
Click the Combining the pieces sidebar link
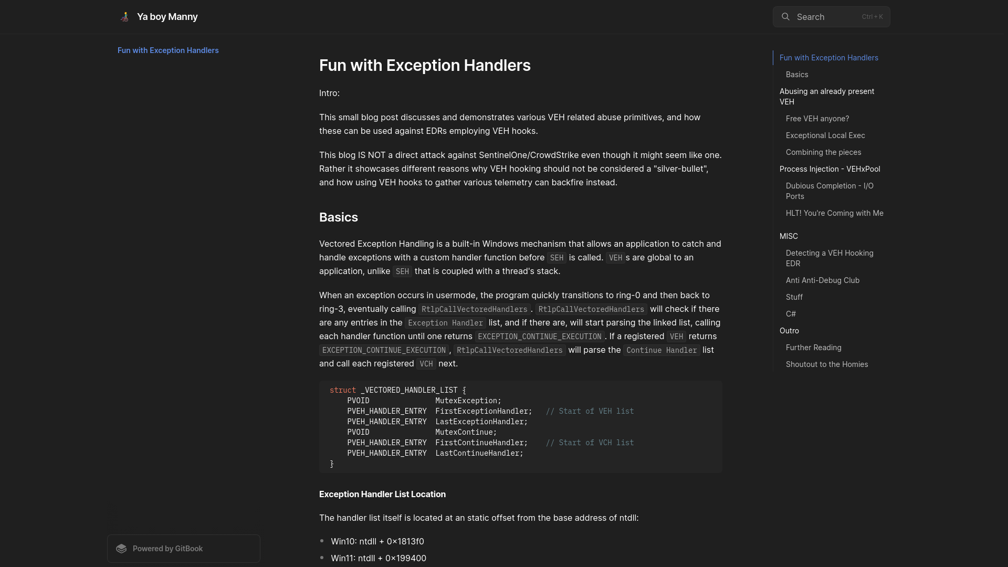823,152
